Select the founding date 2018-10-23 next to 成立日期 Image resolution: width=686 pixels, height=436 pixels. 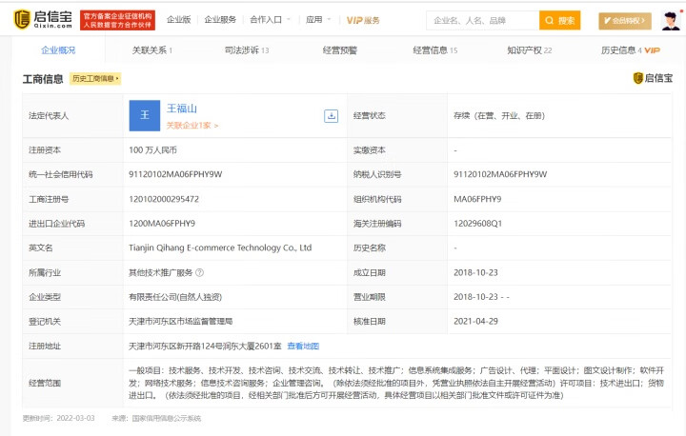coord(475,272)
